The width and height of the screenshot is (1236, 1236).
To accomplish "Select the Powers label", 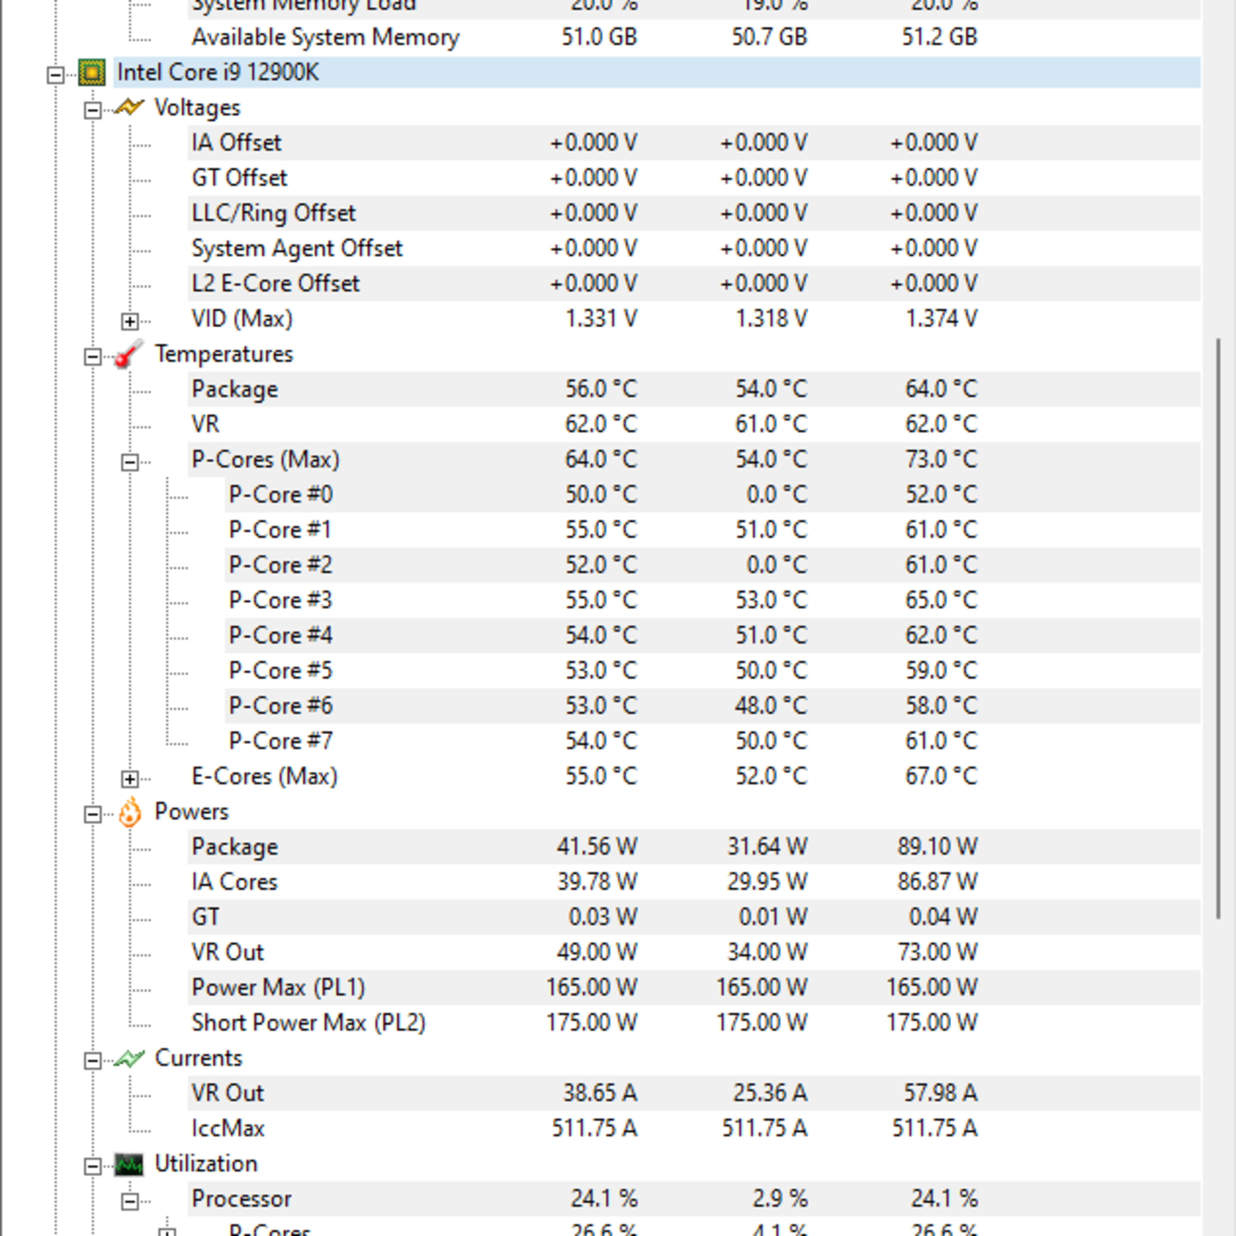I will (191, 812).
